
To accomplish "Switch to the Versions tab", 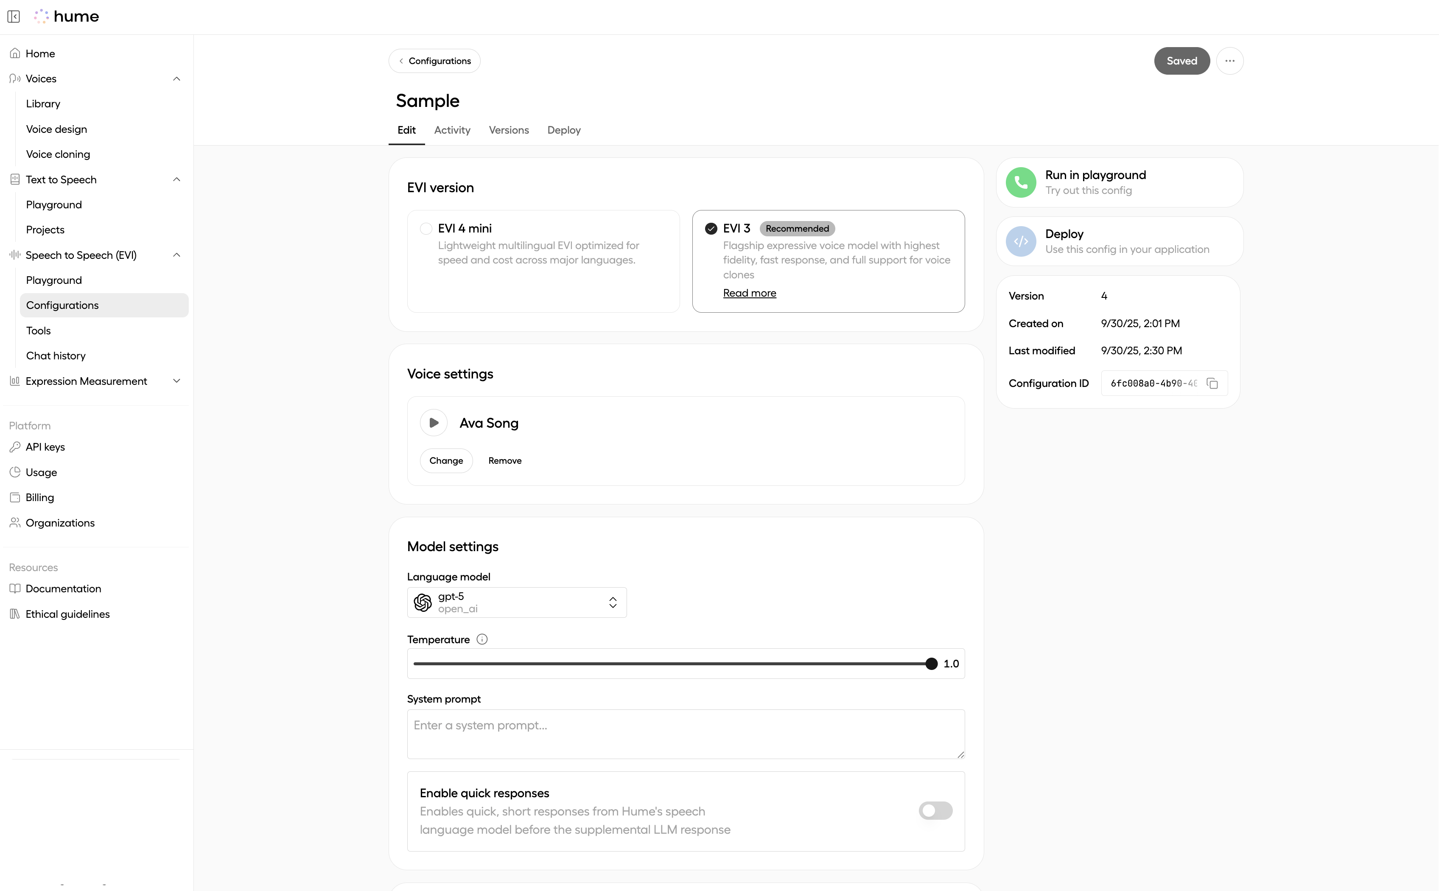I will click(x=508, y=130).
